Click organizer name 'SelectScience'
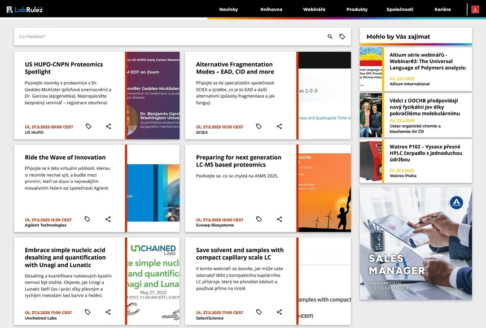The width and height of the screenshot is (486, 328). 209,318
